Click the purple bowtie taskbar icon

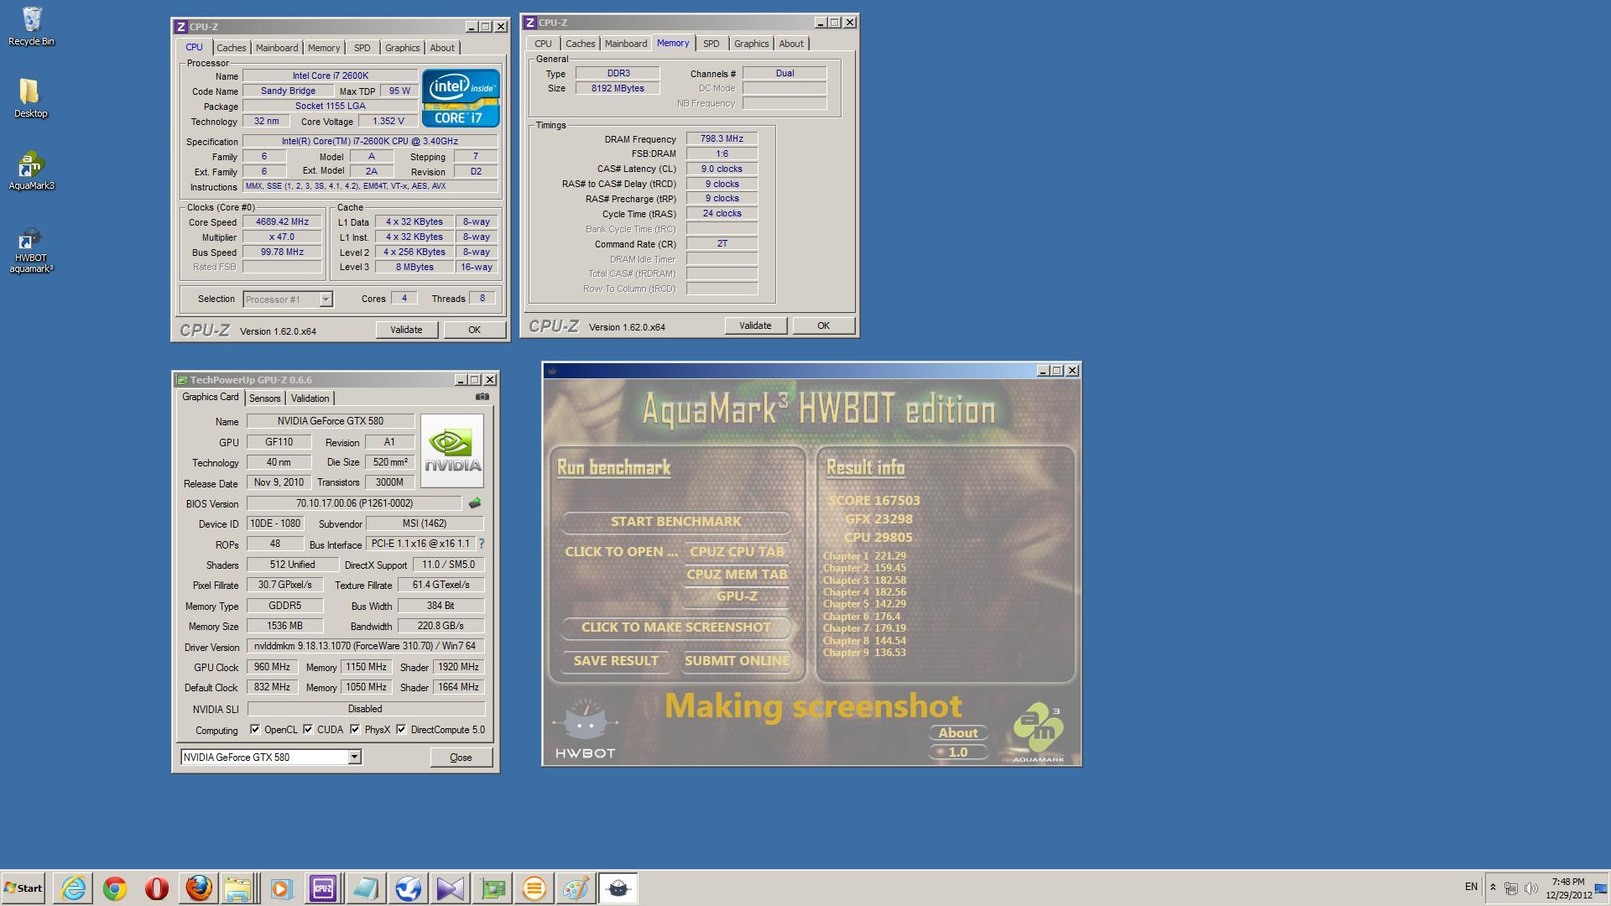coord(450,888)
